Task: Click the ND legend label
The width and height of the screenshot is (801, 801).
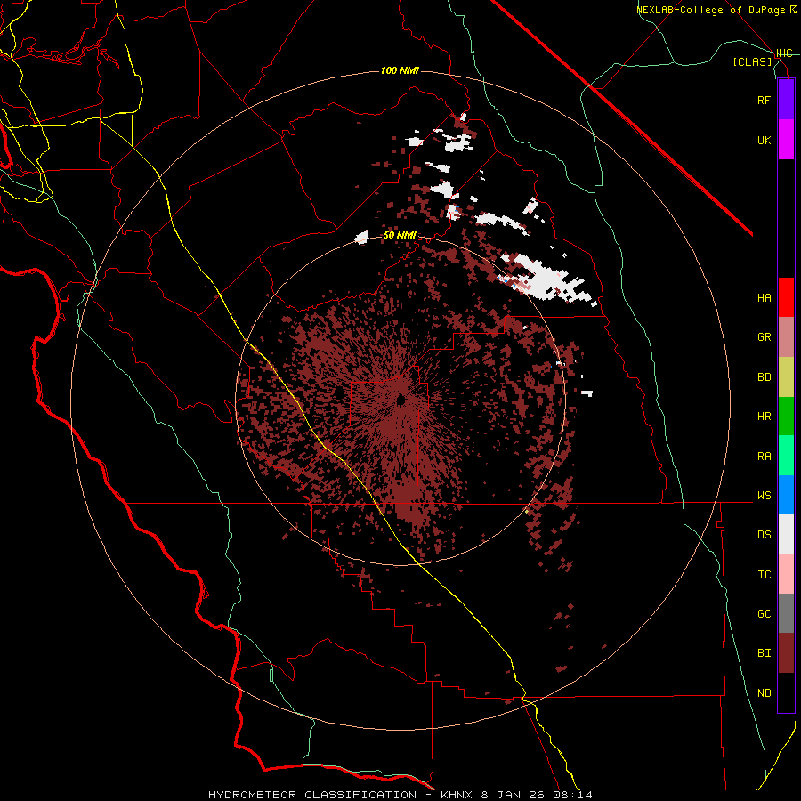Action: click(x=764, y=693)
